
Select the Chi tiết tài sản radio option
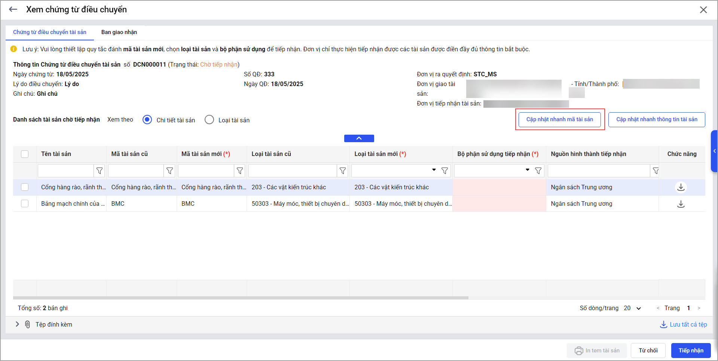(x=147, y=120)
